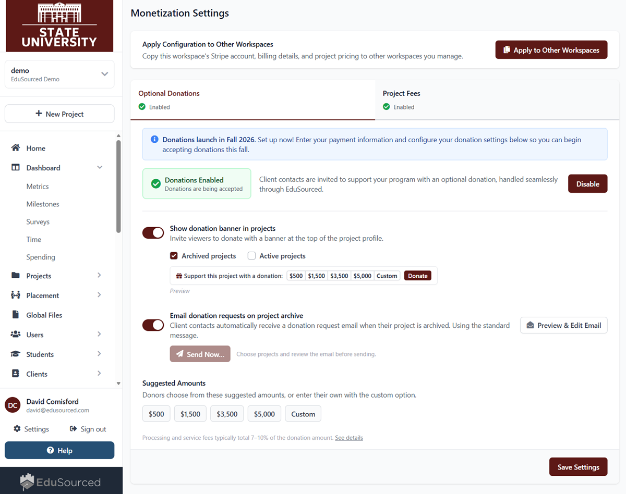Click the Save Settings button

[x=578, y=467]
